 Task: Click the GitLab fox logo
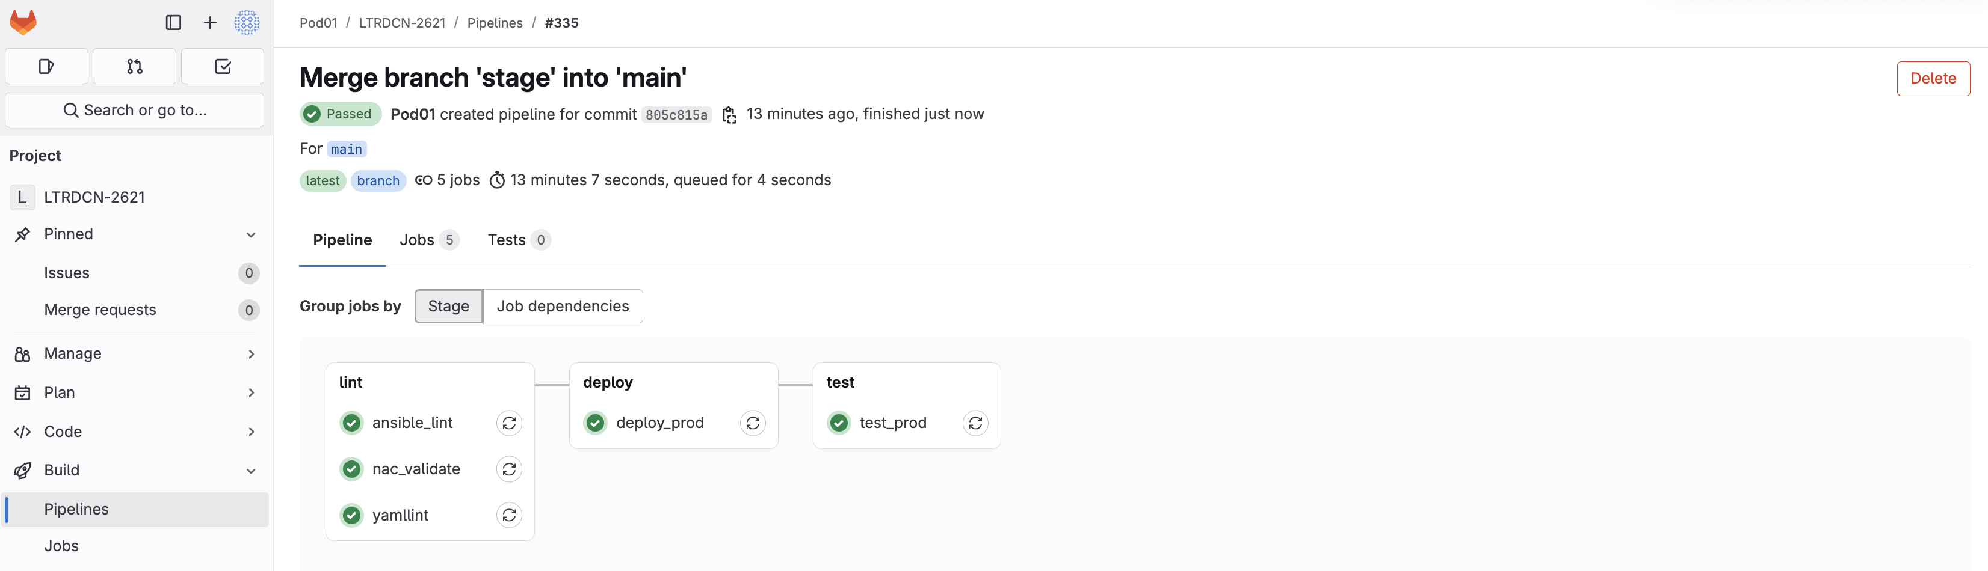click(23, 22)
